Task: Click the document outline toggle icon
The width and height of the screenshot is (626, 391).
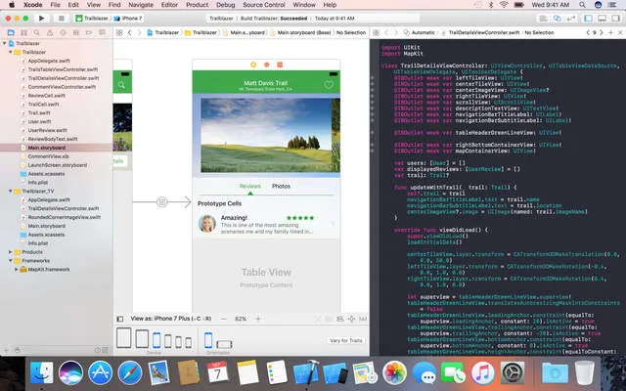Action: tap(120, 319)
